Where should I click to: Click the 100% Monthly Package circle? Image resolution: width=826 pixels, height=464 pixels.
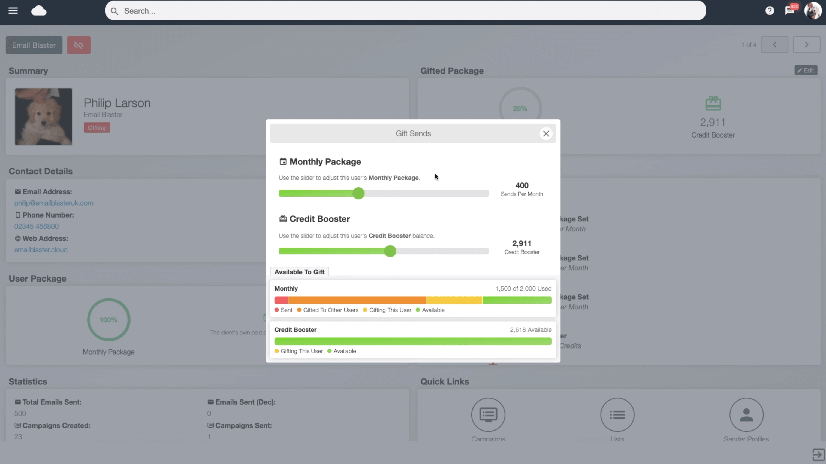click(109, 320)
